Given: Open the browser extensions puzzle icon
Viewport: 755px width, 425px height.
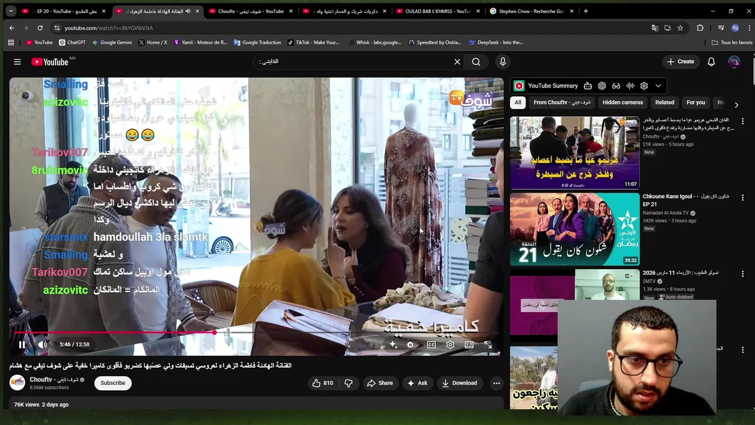Looking at the screenshot, I should click(x=700, y=28).
